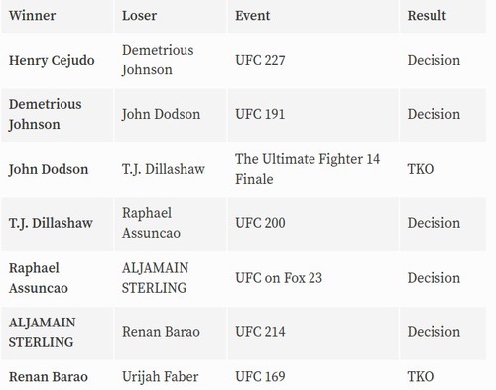The image size is (496, 390).
Task: Select Henry Cejudo in Winner column
Action: click(52, 61)
